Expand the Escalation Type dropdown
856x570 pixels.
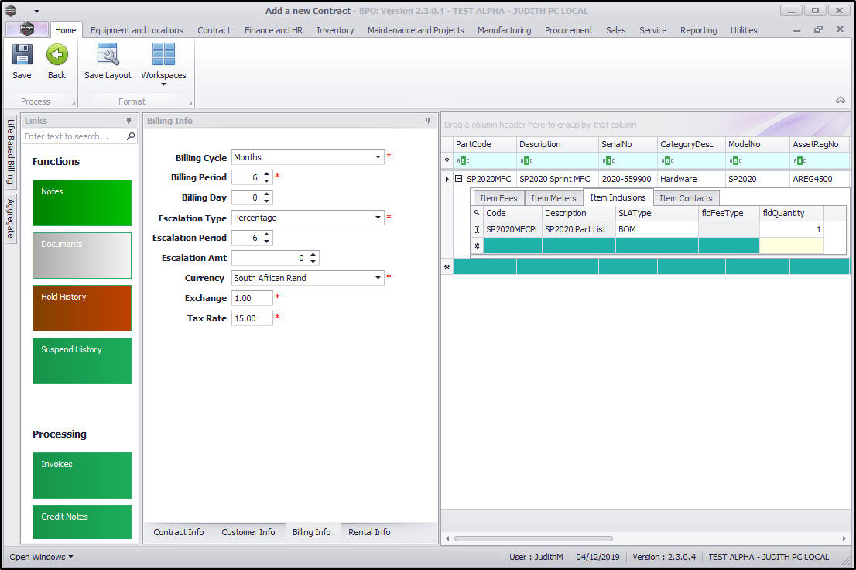(x=378, y=218)
